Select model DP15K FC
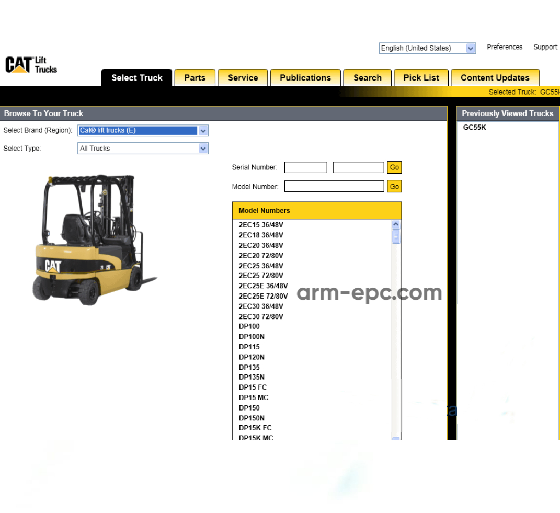 255,428
